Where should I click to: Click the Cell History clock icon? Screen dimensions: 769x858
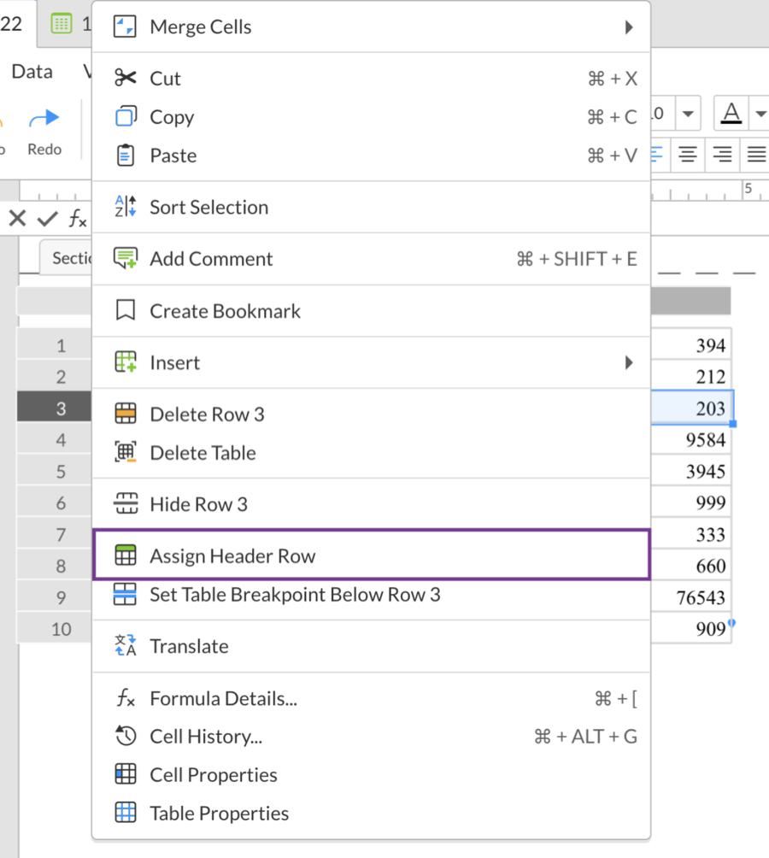(x=126, y=737)
